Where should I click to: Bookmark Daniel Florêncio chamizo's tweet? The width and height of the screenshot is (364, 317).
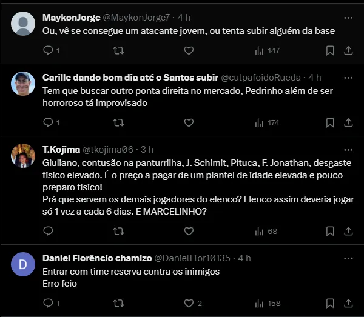point(330,303)
